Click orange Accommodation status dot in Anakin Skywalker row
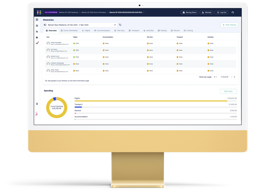Image resolution: width=253 pixels, height=193 pixels. (x=104, y=43)
